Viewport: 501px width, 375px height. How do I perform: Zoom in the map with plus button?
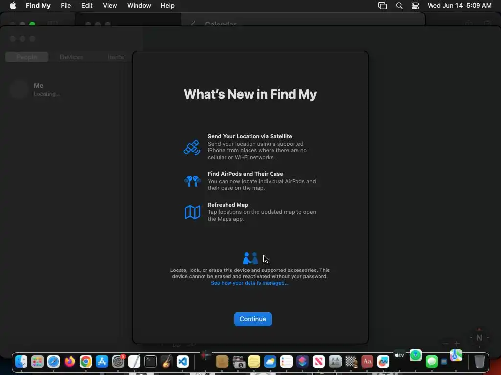[457, 343]
